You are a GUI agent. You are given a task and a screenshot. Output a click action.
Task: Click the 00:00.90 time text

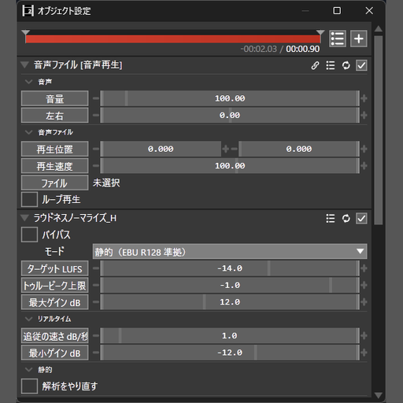[x=303, y=49]
